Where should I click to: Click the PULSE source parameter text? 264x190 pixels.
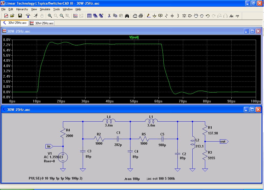click(x=55, y=178)
